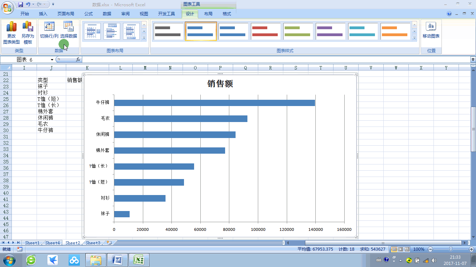
Task: Open the Name Box dropdown arrow
Action: tap(52, 60)
